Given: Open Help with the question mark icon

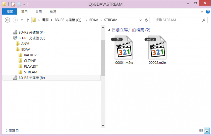Looking at the screenshot, I should [x=208, y=12].
